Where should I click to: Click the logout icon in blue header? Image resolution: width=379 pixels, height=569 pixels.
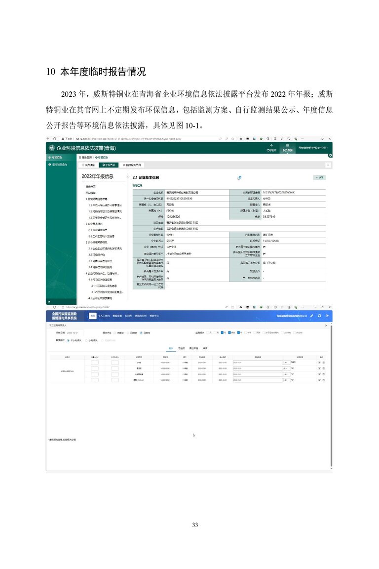coord(327,316)
